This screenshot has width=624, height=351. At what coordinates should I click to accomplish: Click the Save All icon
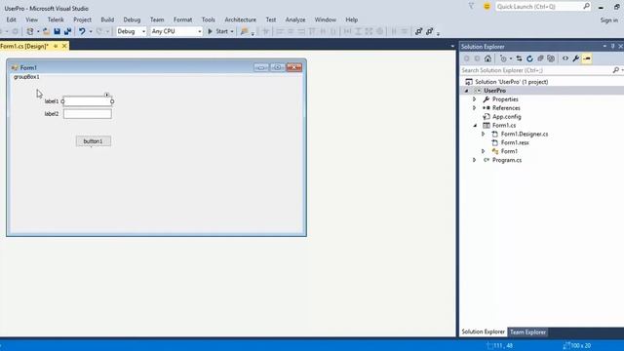click(x=67, y=31)
